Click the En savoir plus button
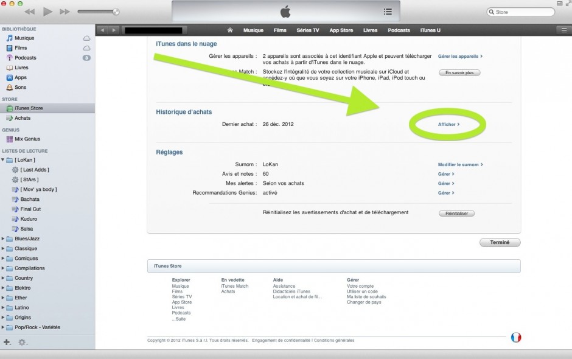572x359 pixels. [459, 72]
